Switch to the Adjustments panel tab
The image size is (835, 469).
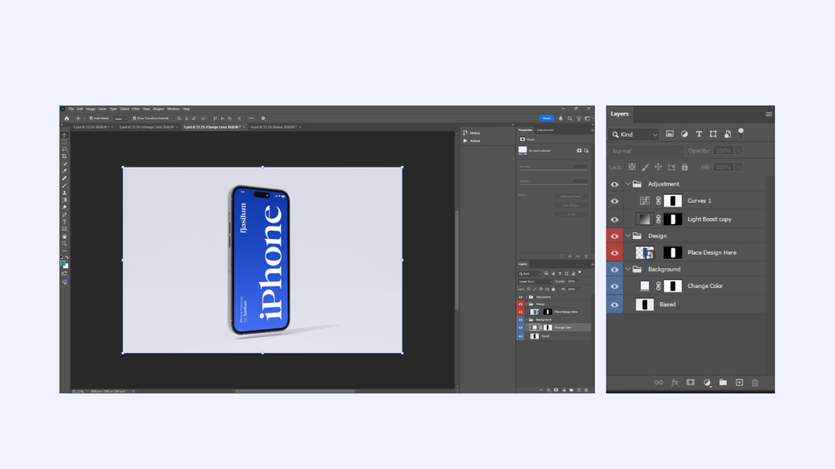[x=545, y=129]
